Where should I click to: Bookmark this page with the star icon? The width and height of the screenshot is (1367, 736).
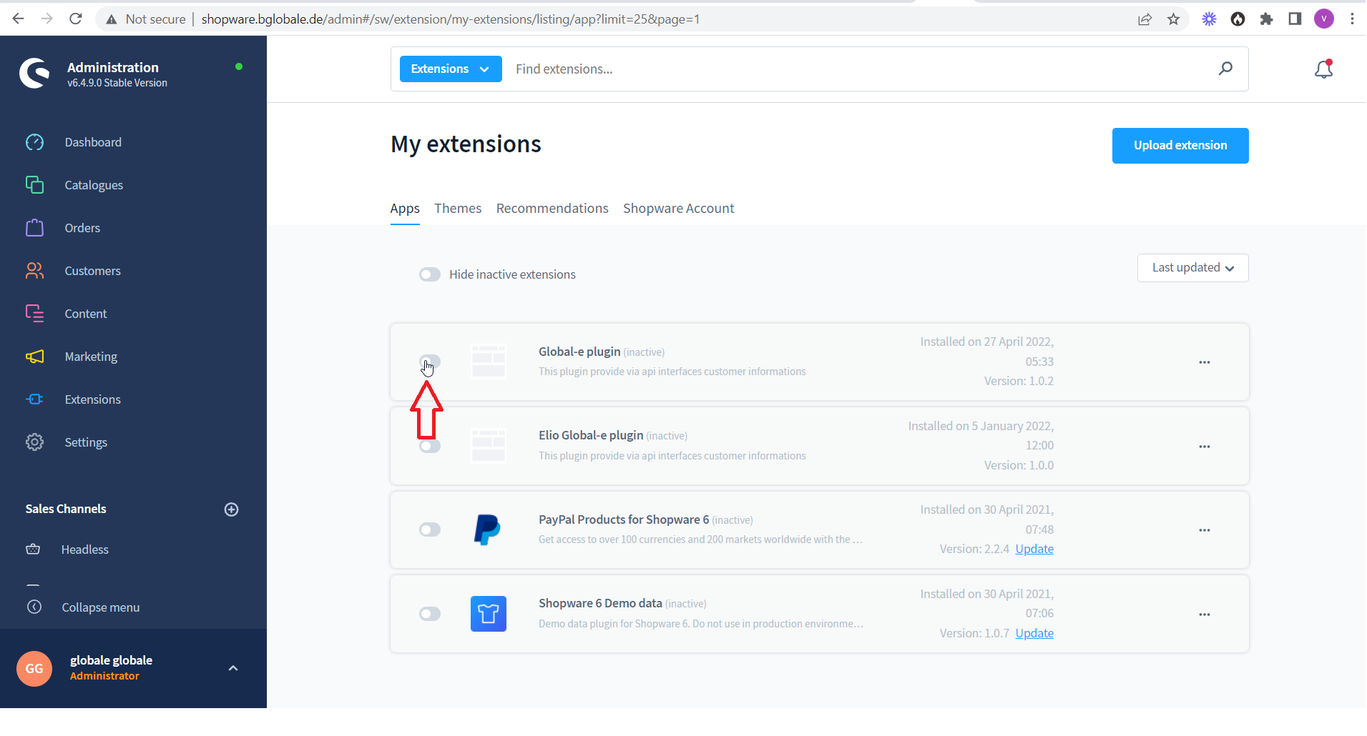tap(1173, 19)
